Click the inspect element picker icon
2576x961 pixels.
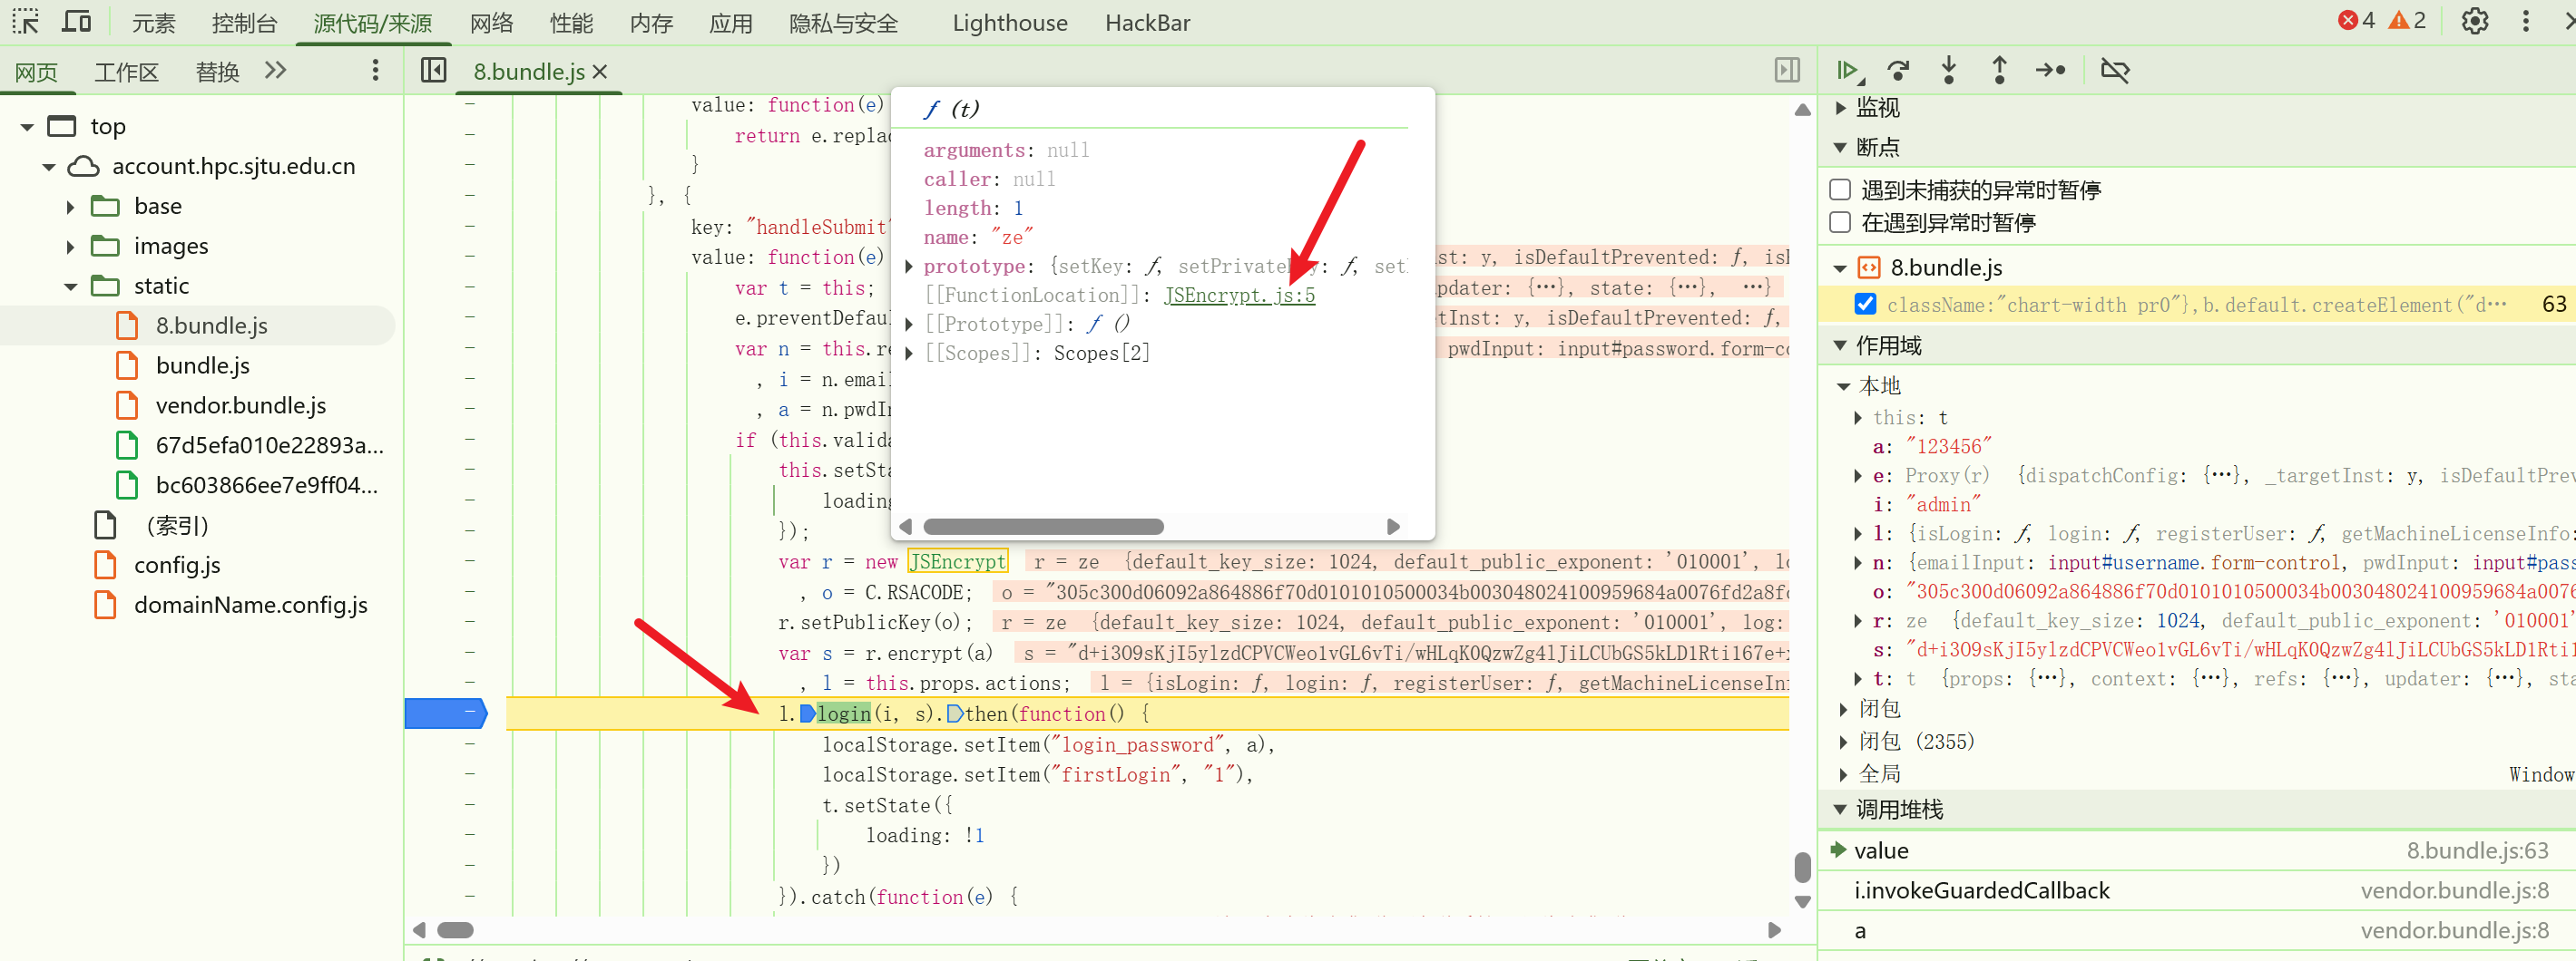pos(25,22)
